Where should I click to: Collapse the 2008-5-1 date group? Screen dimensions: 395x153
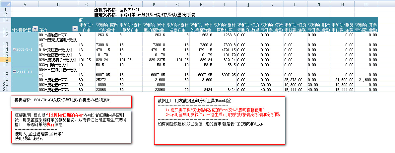coord(14,49)
